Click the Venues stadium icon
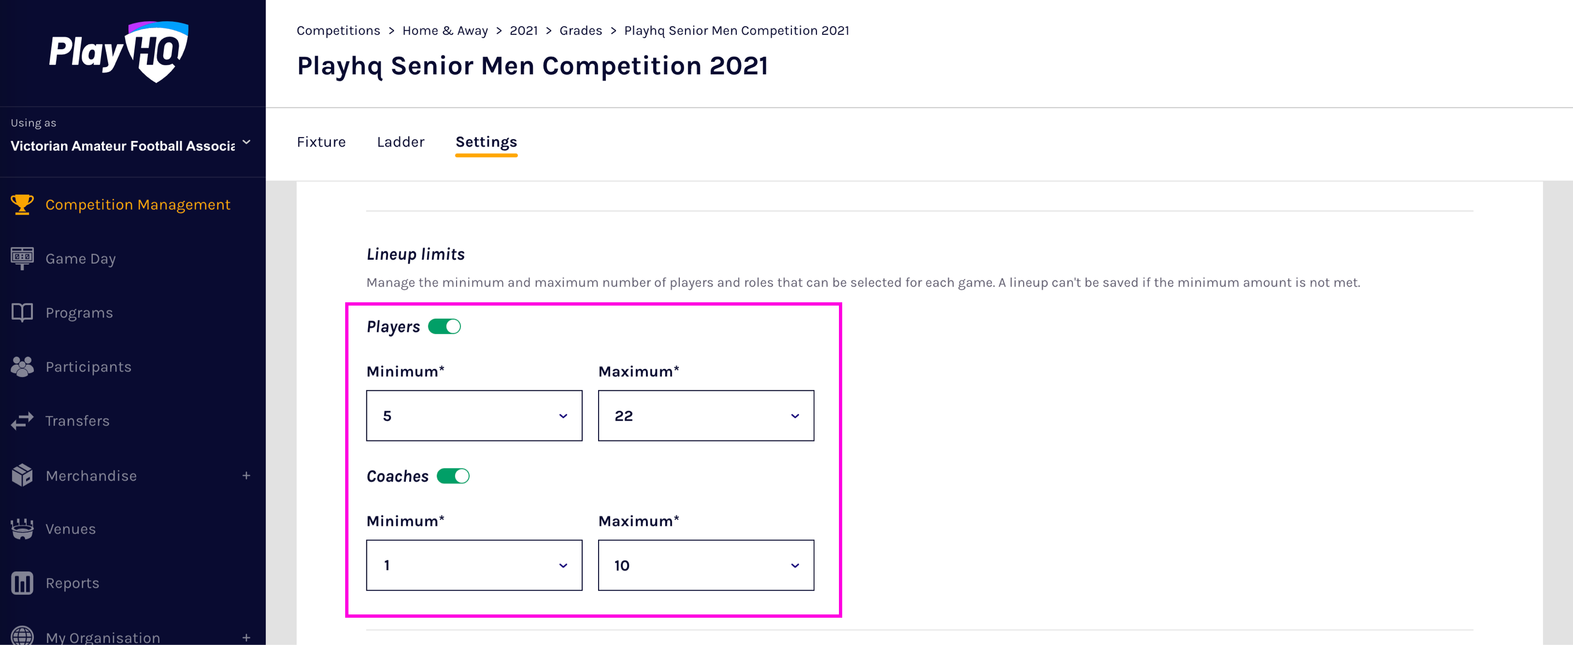 (x=22, y=529)
